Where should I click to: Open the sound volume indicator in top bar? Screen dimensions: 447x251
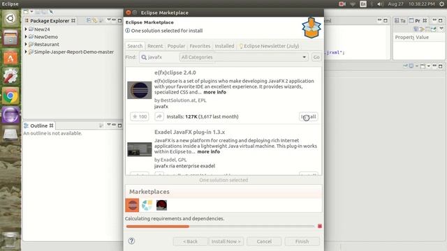click(x=380, y=4)
